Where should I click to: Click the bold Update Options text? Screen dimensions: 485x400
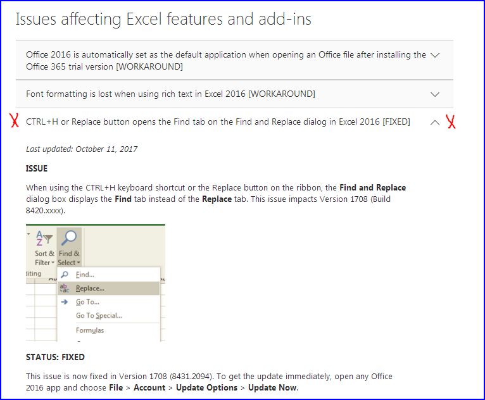[206, 388]
